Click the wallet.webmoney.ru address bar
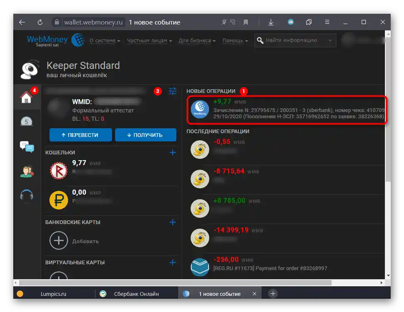Screen dimensions: 404x312 coord(93,22)
